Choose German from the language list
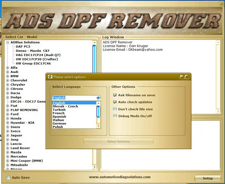Viewport: 225px width, 184px height. point(59,123)
